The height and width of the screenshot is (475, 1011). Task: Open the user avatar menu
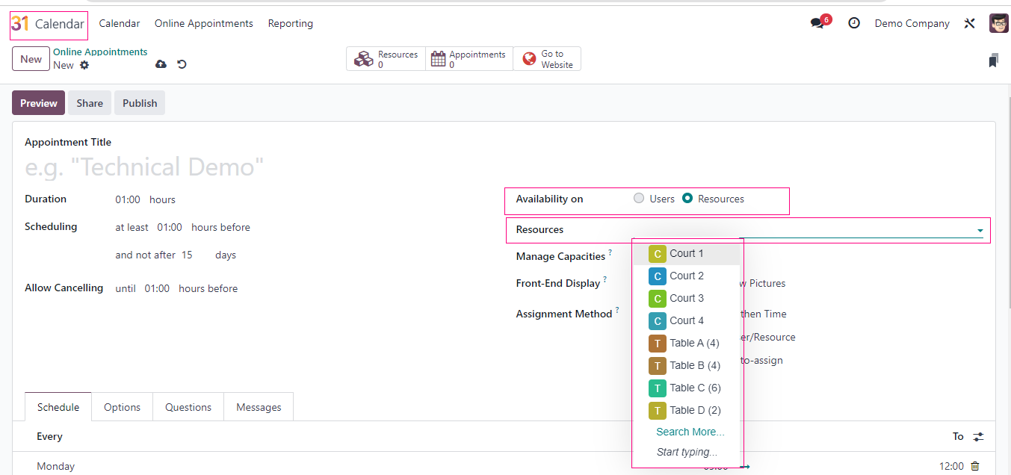(x=998, y=23)
